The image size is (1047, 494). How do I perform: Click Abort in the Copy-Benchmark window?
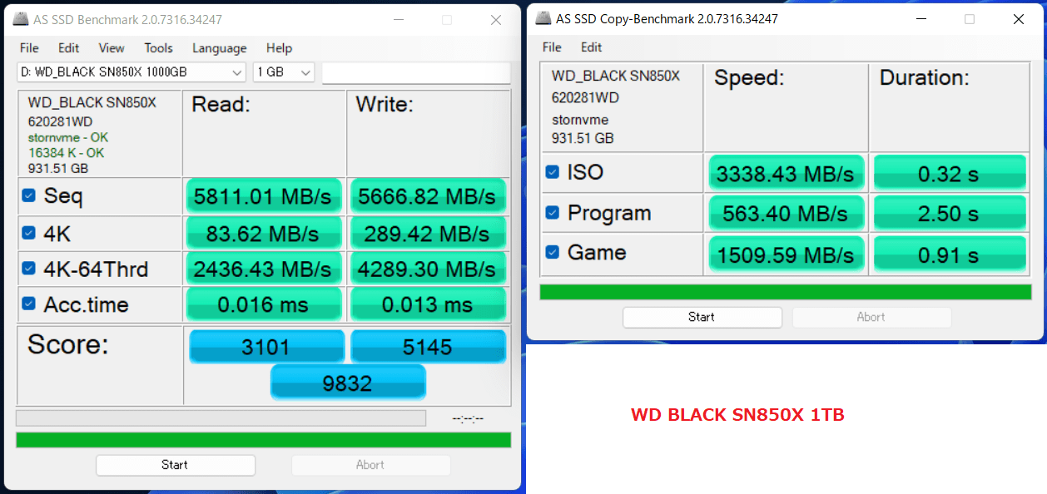pos(871,317)
